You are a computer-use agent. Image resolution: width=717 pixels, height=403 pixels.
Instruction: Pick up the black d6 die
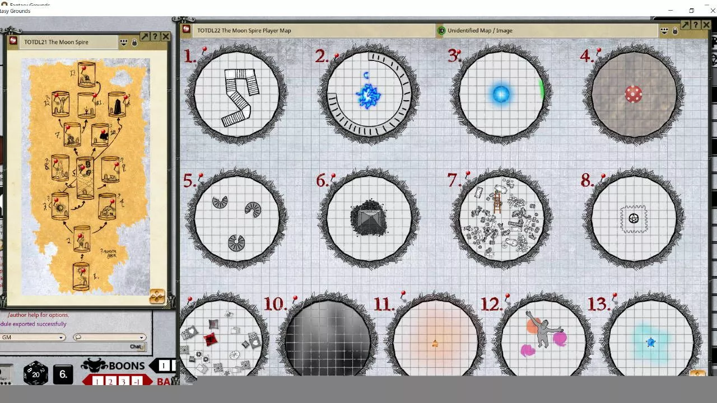63,374
